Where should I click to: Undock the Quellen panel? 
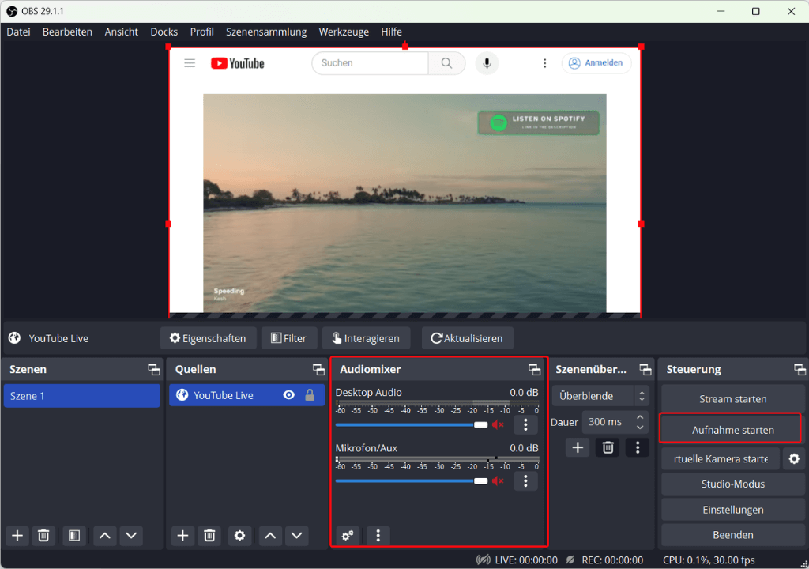(x=319, y=369)
